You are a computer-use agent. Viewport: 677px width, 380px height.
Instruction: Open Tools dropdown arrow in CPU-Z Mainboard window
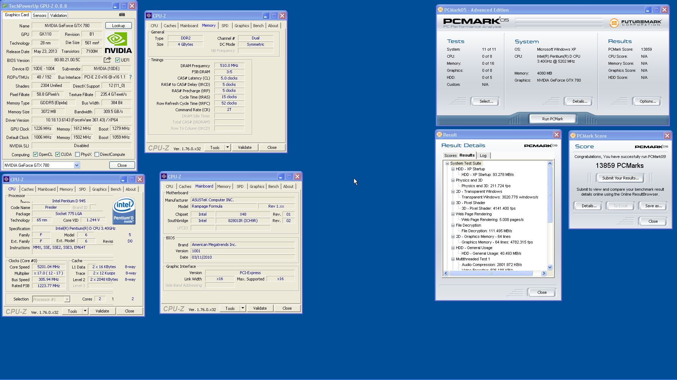(243, 309)
